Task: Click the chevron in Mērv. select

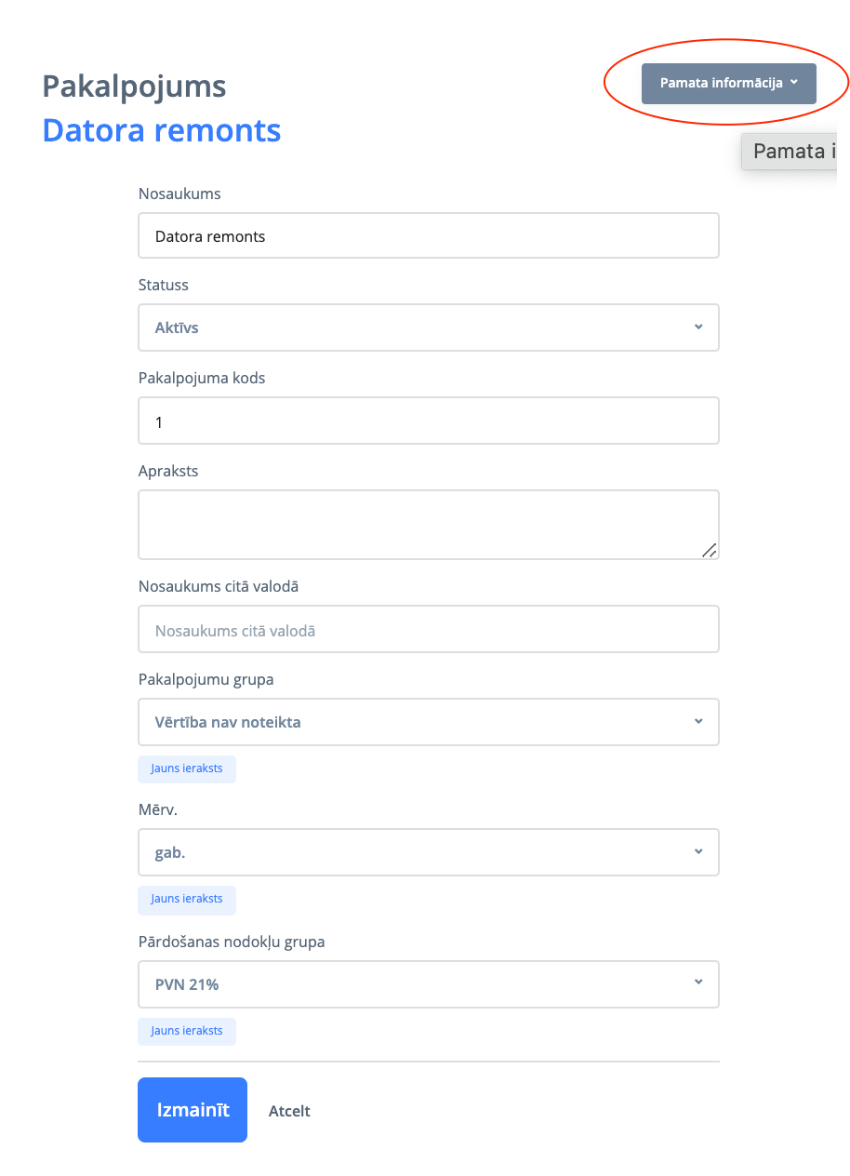Action: click(698, 851)
